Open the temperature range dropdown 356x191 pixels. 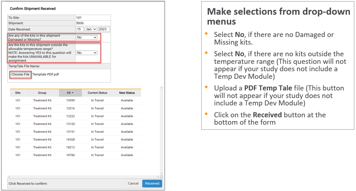pos(86,53)
